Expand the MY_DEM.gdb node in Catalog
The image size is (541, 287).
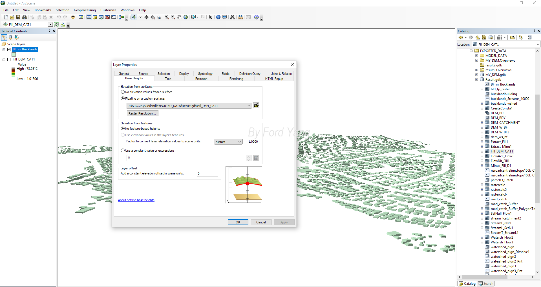(x=476, y=75)
